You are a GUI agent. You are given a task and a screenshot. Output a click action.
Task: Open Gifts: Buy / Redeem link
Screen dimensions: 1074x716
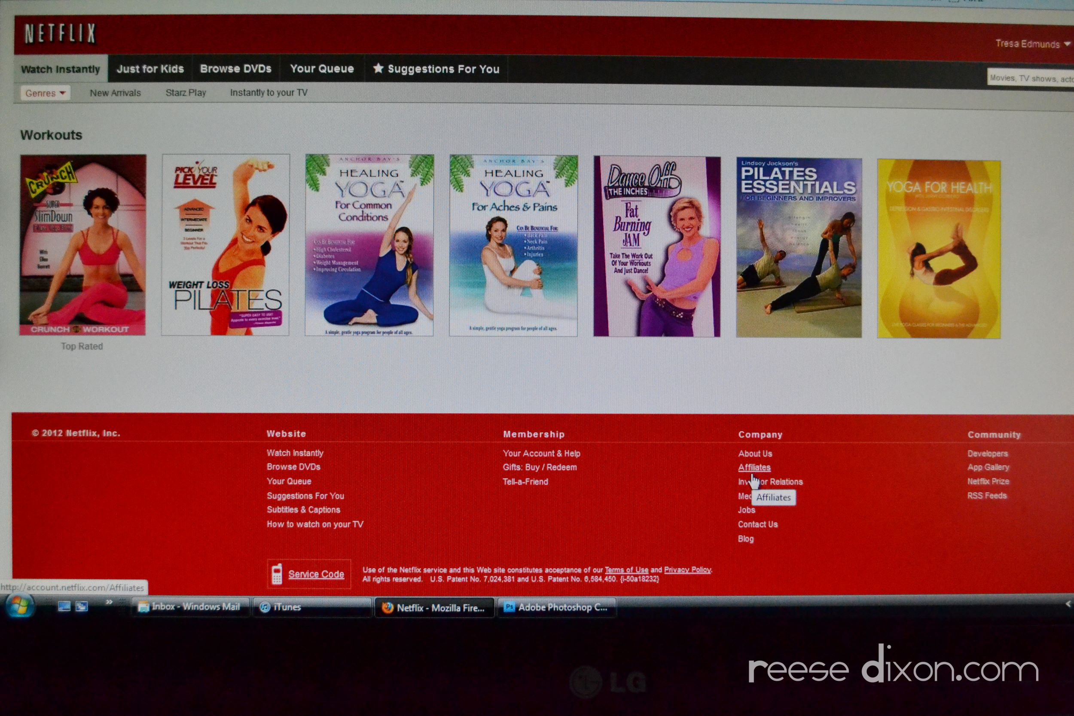click(x=540, y=468)
